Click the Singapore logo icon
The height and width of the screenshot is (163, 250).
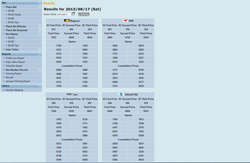pyautogui.click(x=121, y=94)
